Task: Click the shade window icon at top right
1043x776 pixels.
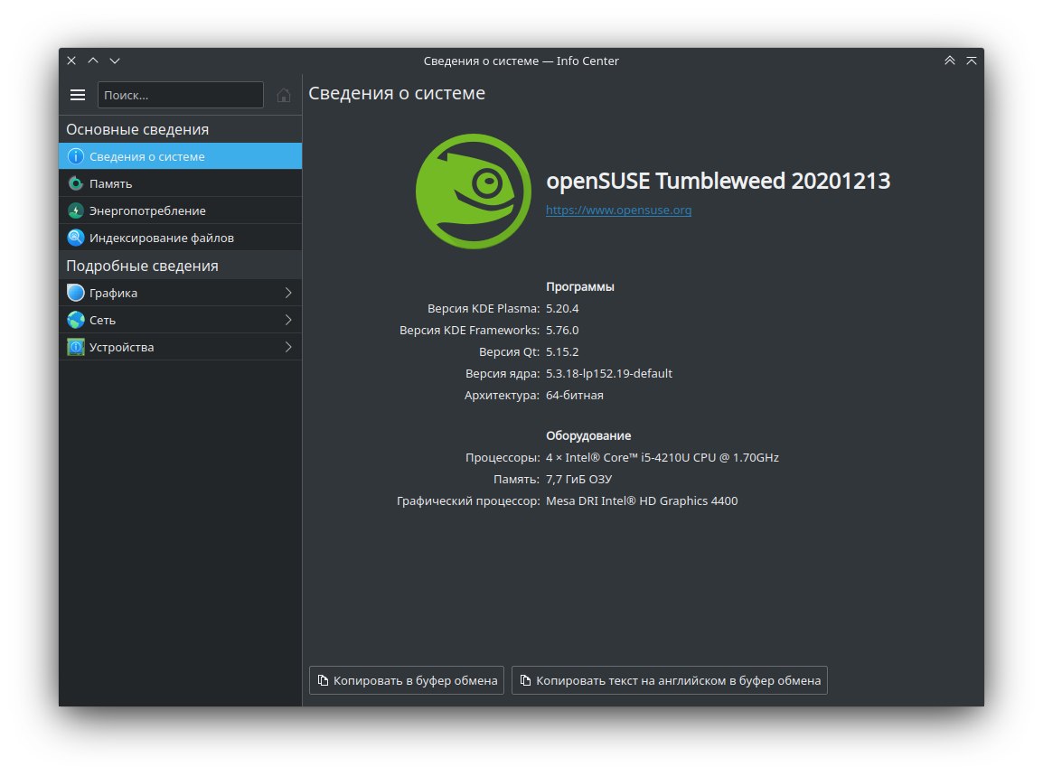Action: (972, 61)
